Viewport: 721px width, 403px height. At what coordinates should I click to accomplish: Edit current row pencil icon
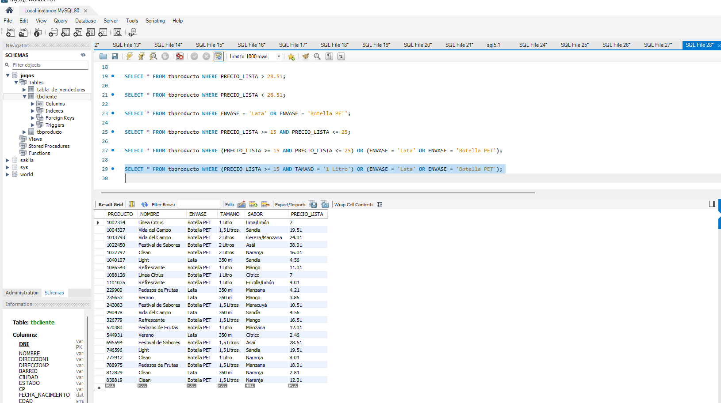click(x=242, y=204)
